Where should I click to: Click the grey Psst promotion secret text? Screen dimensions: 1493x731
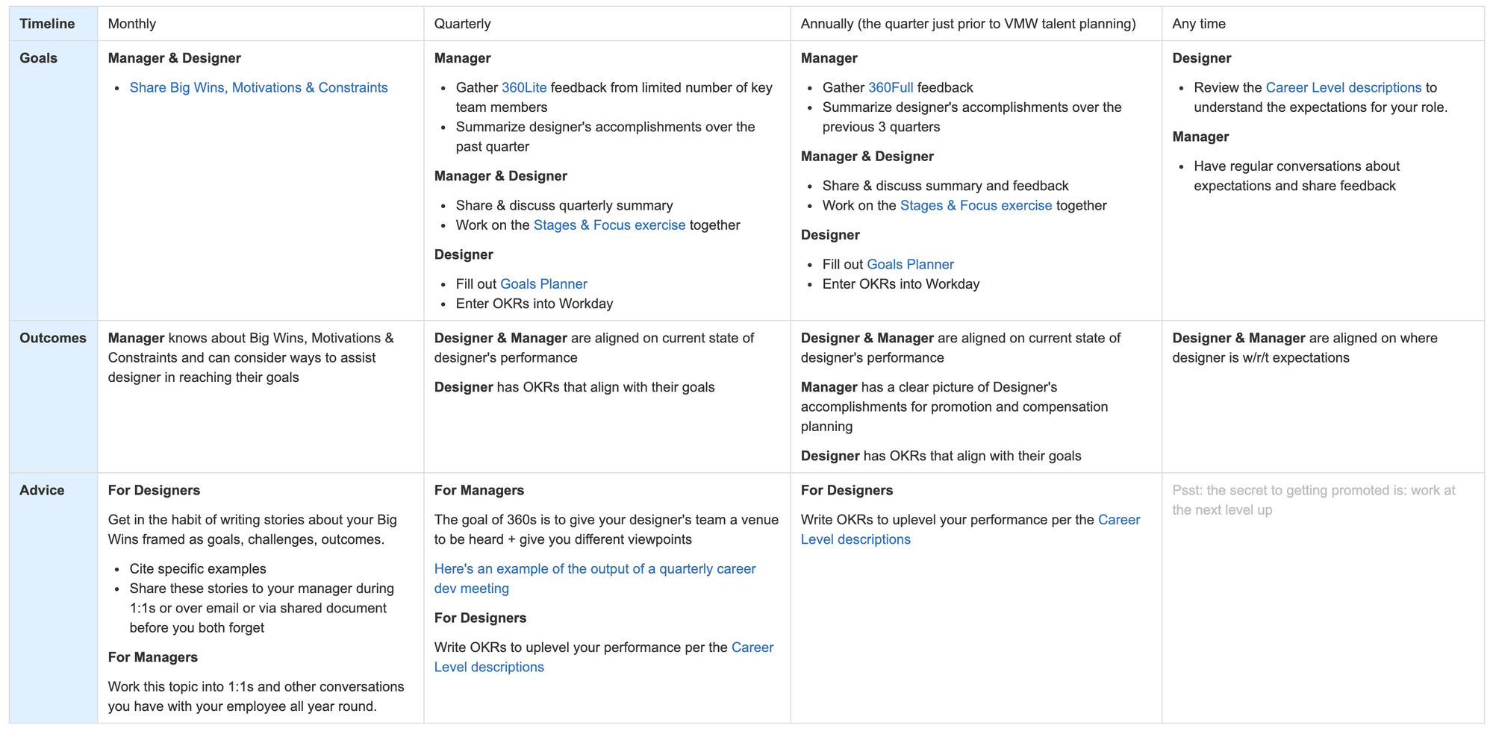tap(1314, 501)
